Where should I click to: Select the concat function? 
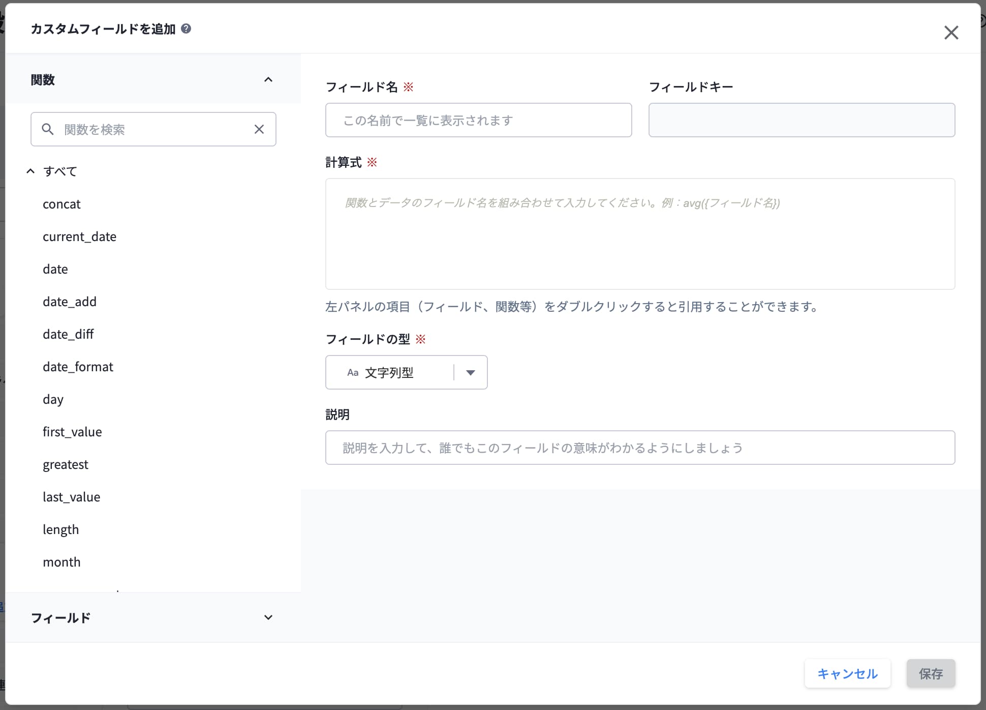click(x=61, y=204)
